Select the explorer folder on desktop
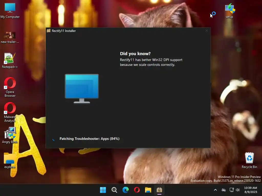This screenshot has height=196, width=262. click(x=10, y=160)
